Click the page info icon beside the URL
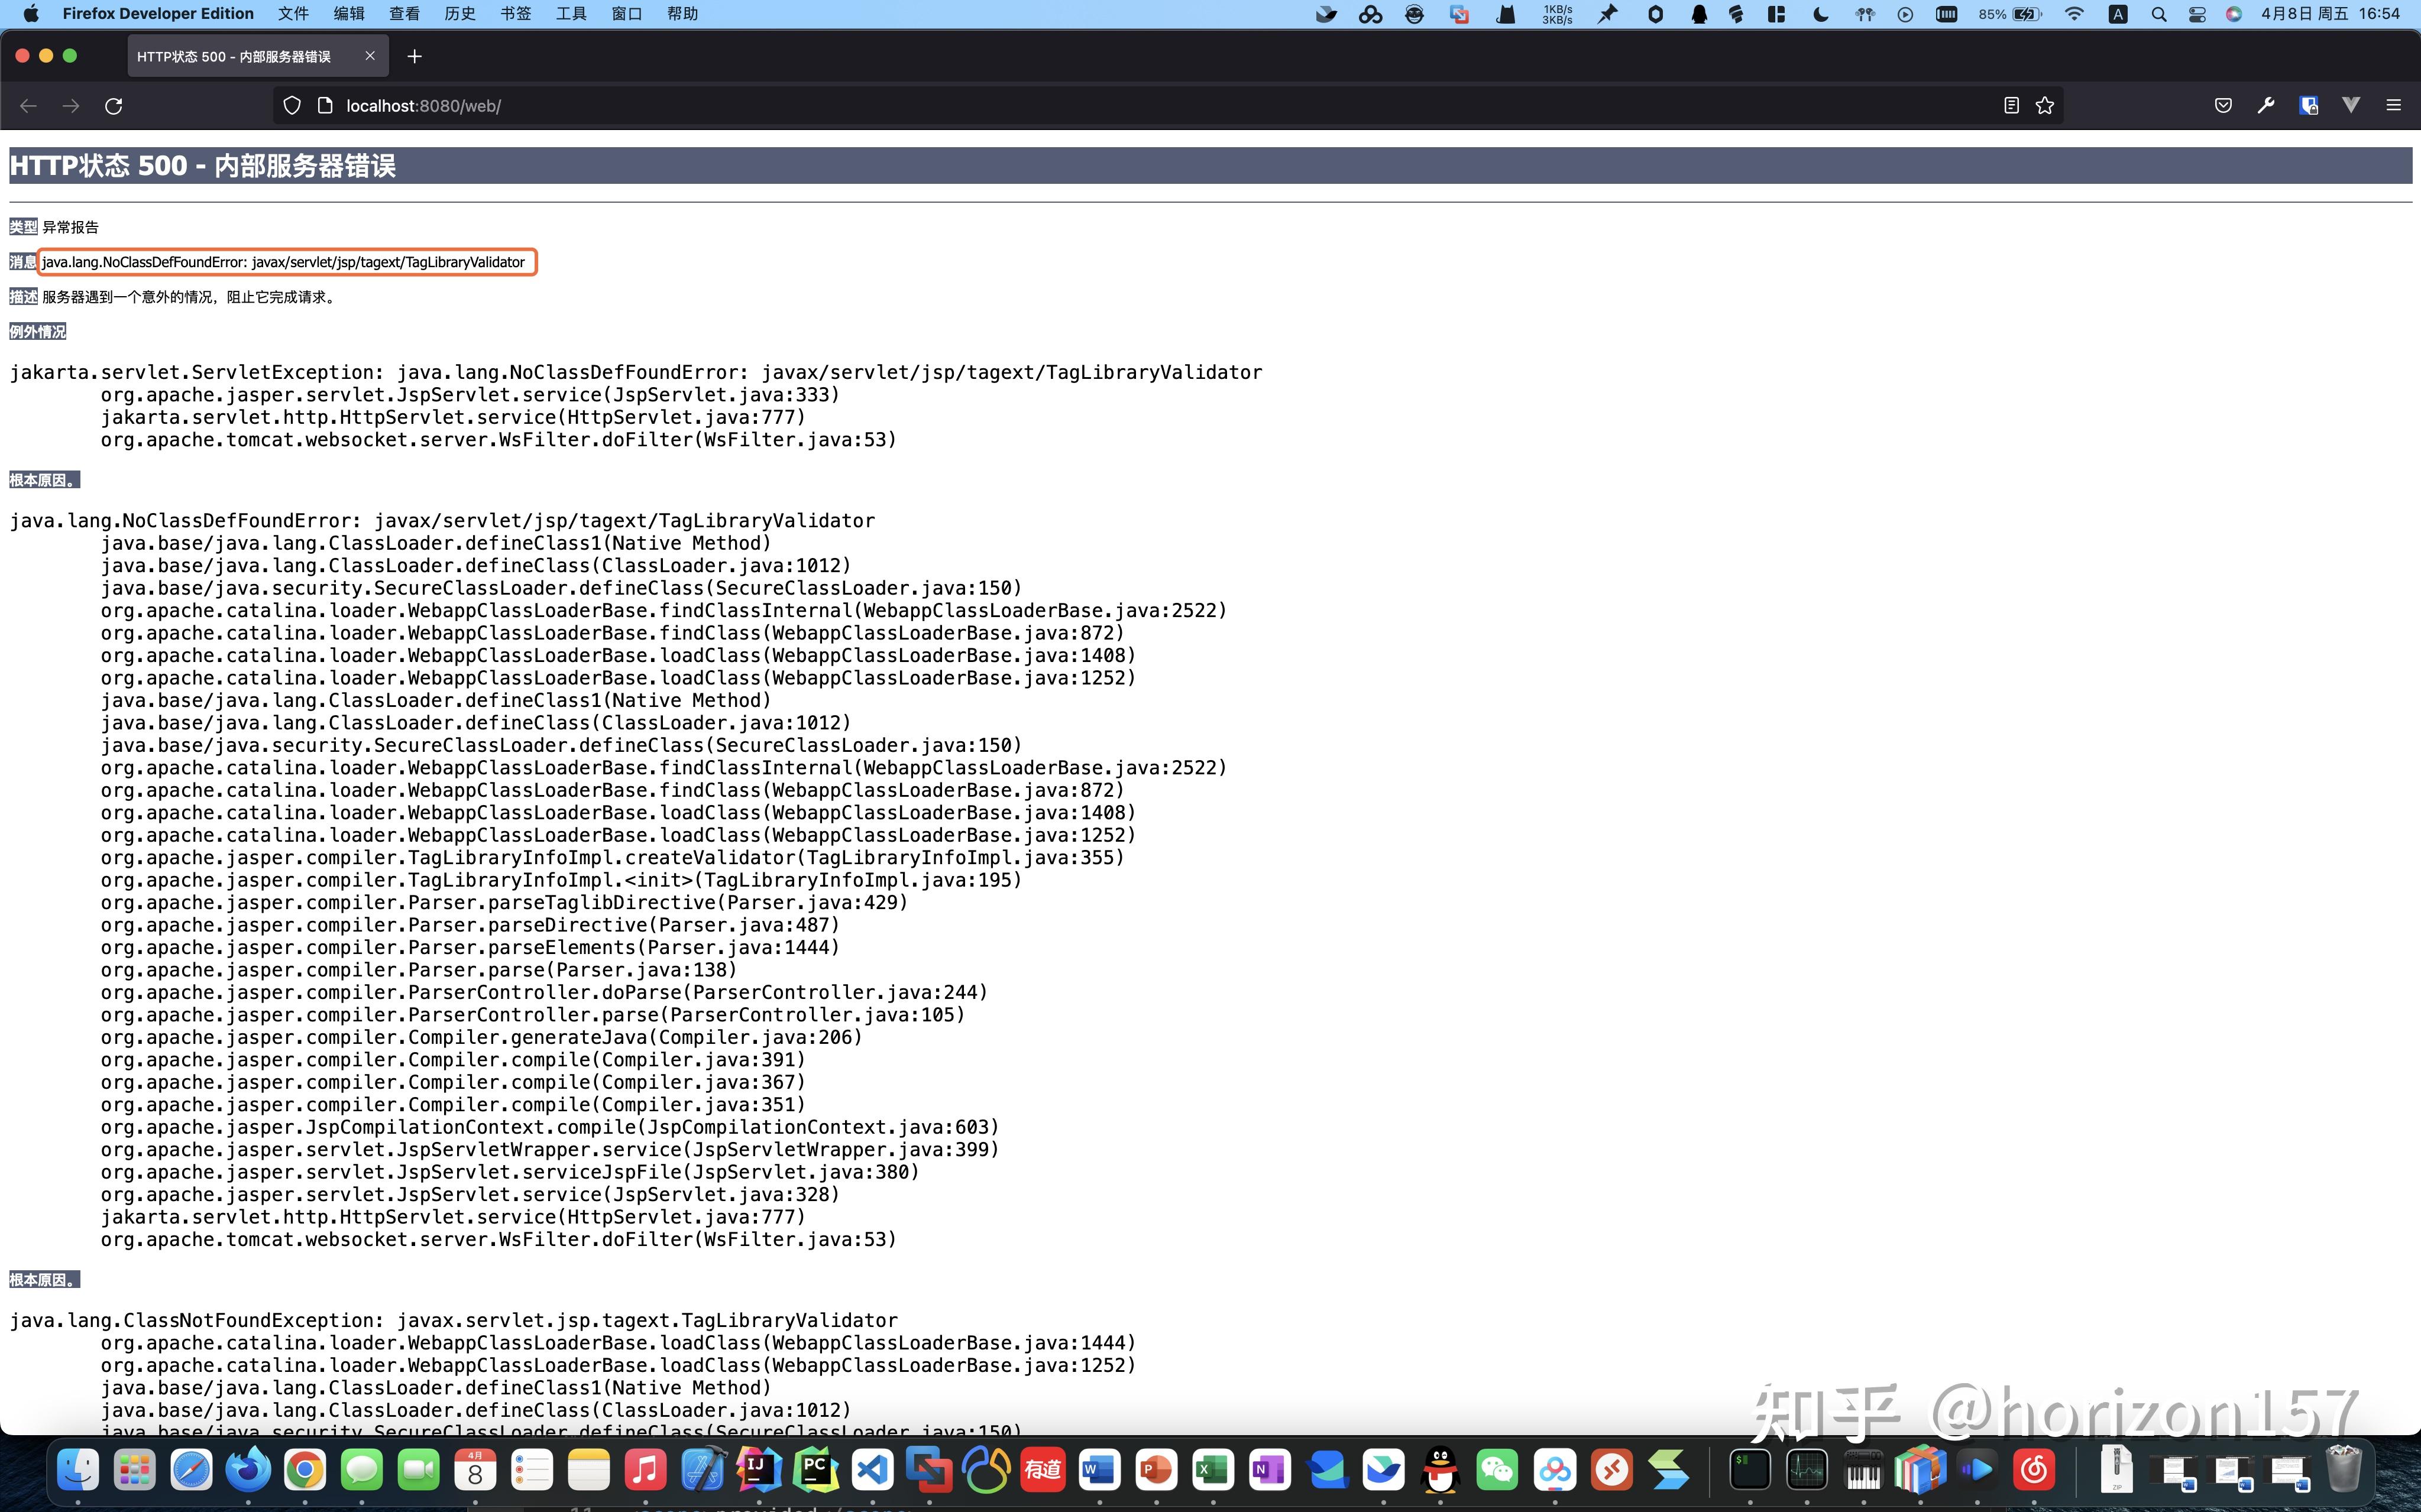The image size is (2421, 1512). click(324, 106)
